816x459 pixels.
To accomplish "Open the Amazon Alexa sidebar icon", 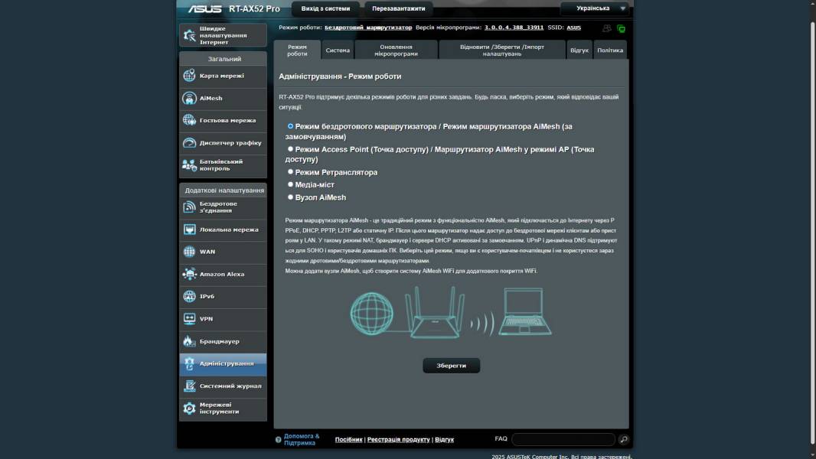I will (x=189, y=274).
